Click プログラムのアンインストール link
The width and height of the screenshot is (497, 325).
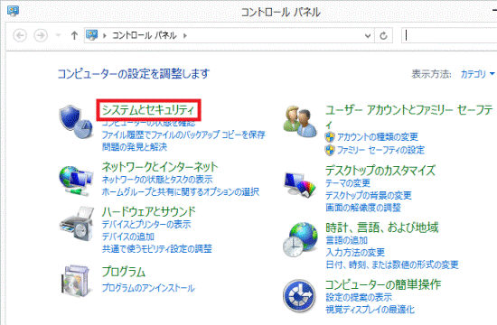[148, 288]
